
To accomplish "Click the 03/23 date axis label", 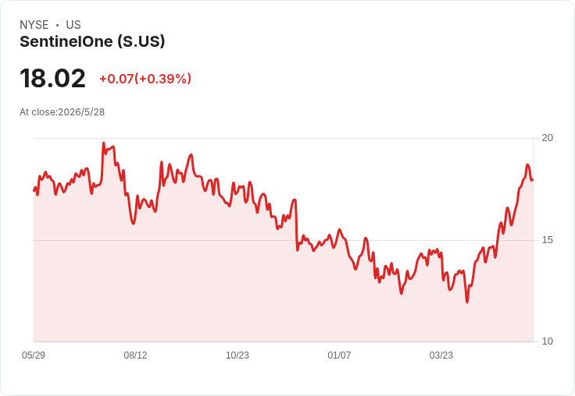I will [441, 355].
